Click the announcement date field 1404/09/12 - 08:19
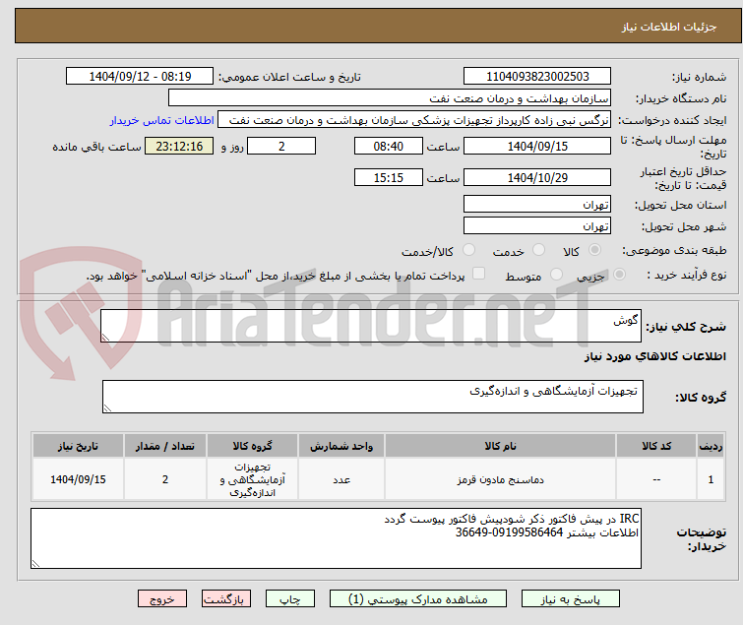The width and height of the screenshot is (743, 625). click(x=140, y=77)
